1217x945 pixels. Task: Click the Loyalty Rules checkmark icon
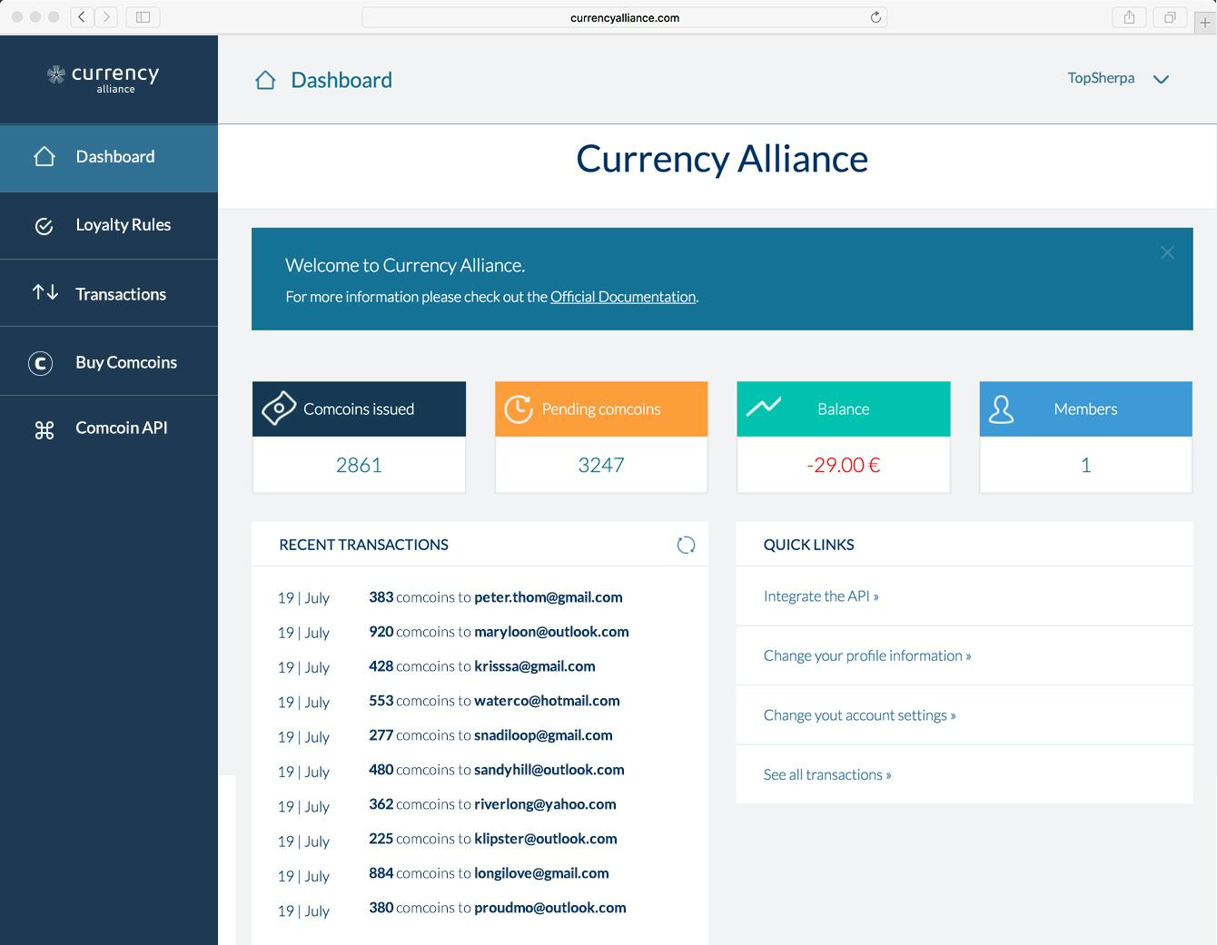[45, 225]
